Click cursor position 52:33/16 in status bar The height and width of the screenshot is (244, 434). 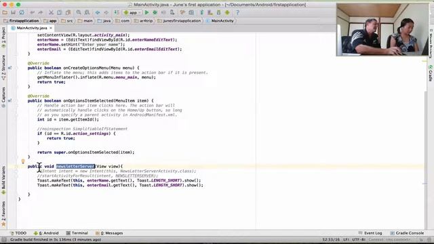coord(331,239)
